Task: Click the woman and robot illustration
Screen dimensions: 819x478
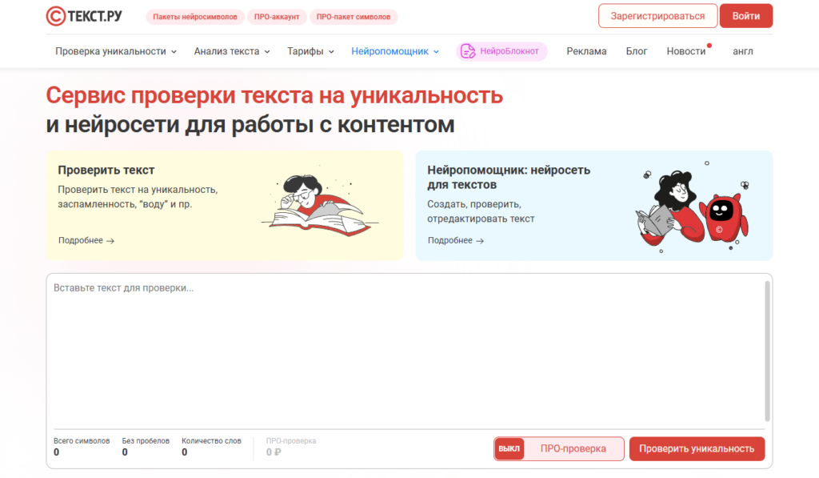Action: [692, 207]
